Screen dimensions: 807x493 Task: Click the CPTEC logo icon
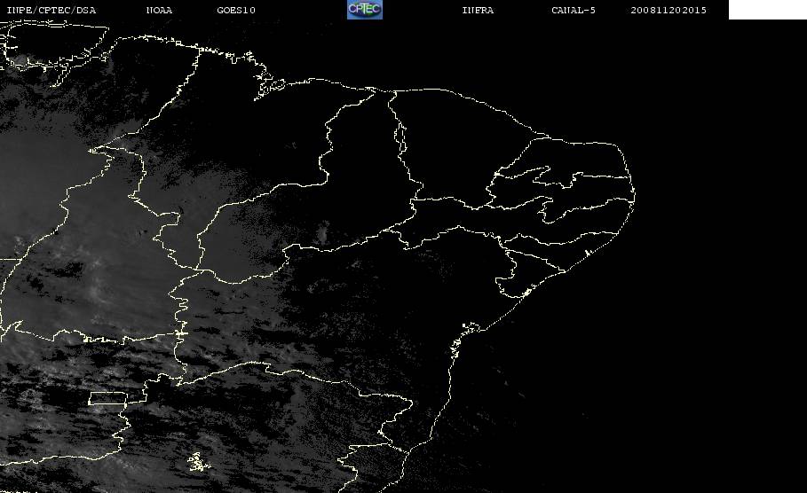[x=364, y=9]
